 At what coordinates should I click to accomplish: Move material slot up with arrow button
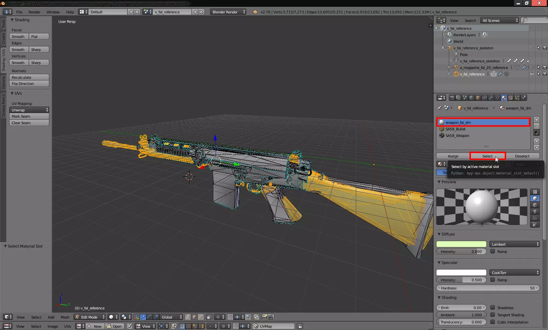pos(537,141)
